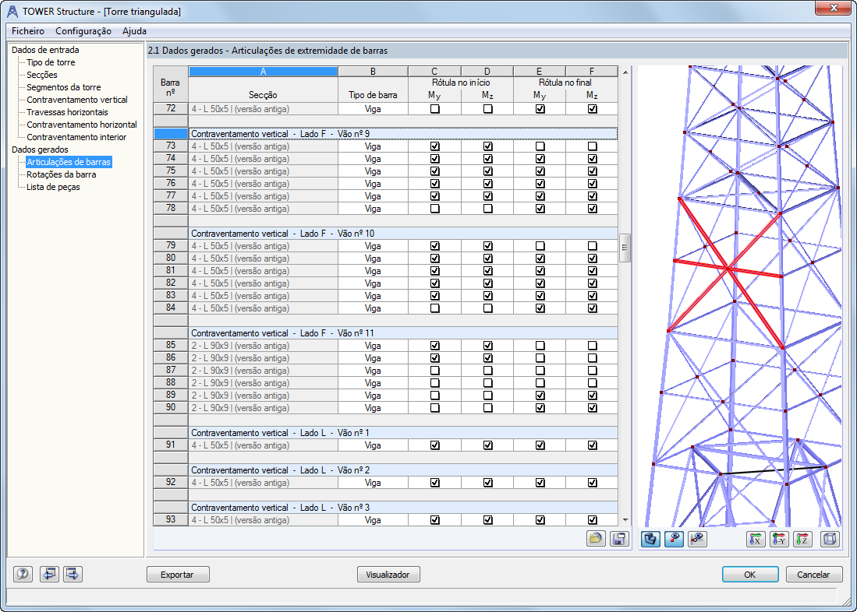Check start My hinge for bar 72
The image size is (857, 612).
(x=434, y=109)
